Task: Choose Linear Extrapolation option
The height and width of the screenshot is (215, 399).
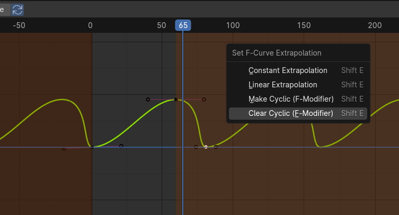Action: click(x=298, y=85)
